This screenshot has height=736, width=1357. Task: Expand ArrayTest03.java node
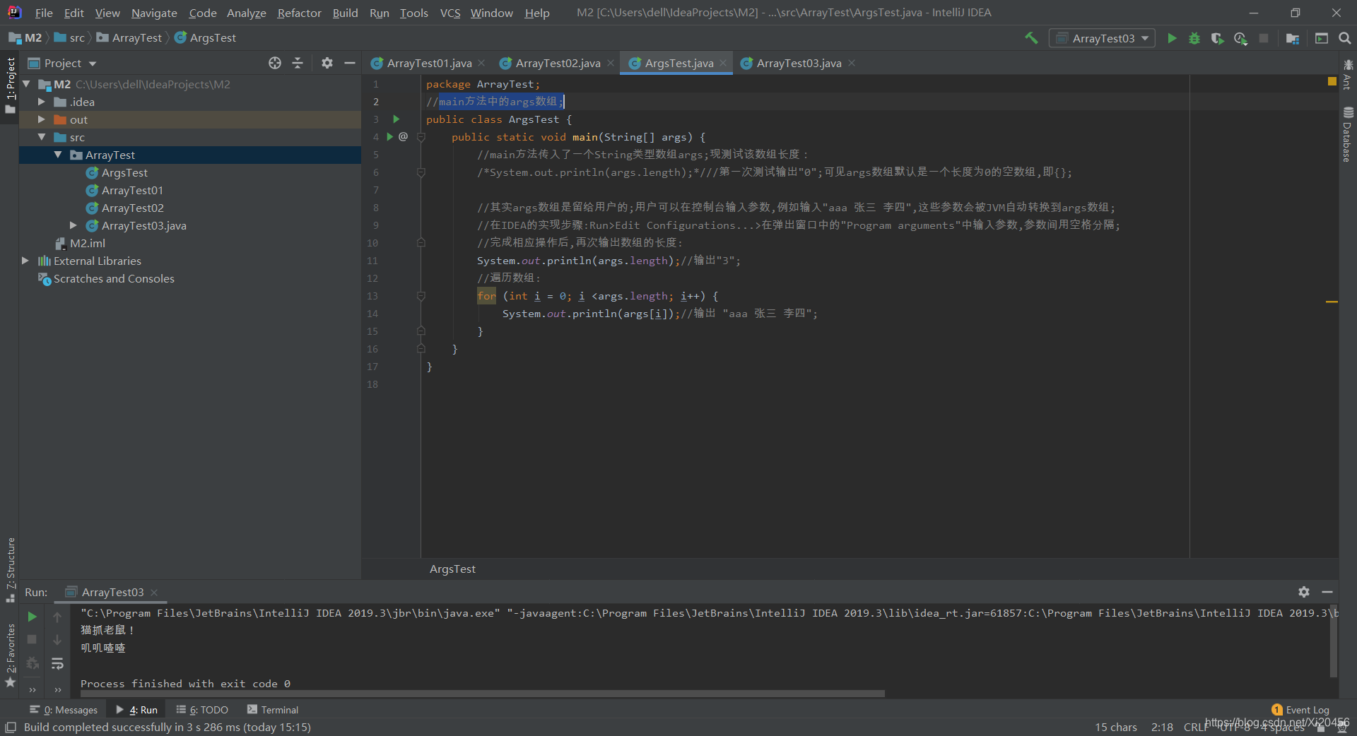73,225
